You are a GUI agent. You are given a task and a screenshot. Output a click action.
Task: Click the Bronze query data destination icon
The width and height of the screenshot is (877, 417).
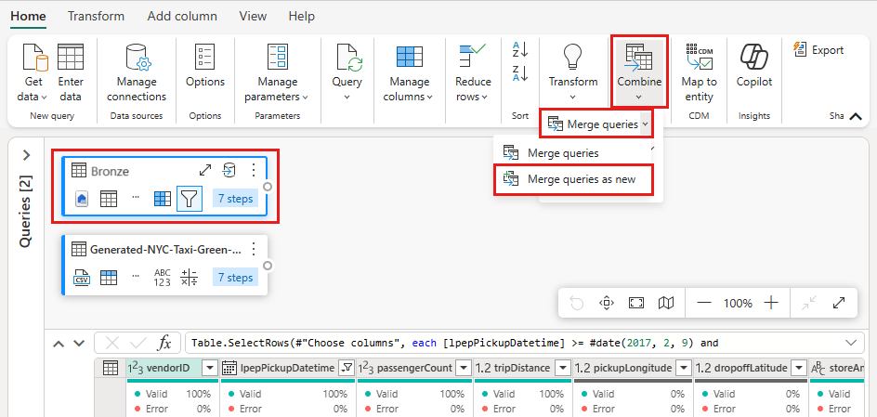coord(229,171)
